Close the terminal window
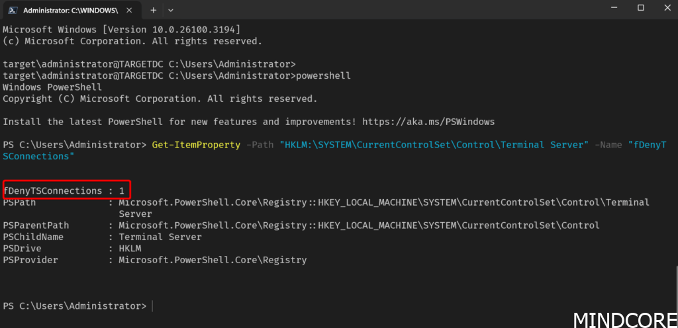 tap(666, 8)
